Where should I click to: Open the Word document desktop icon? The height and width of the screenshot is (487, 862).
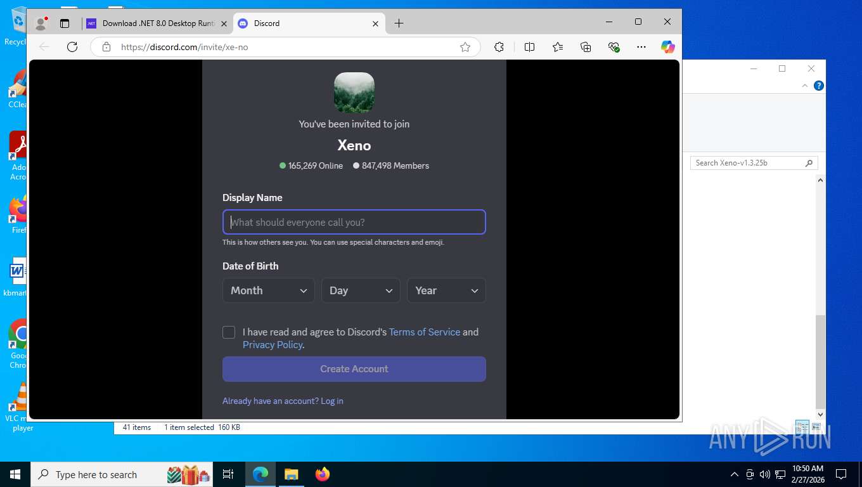point(17,277)
